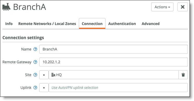194x101 pixels.
Task: Open the Actions dropdown menu
Action: click(162, 7)
